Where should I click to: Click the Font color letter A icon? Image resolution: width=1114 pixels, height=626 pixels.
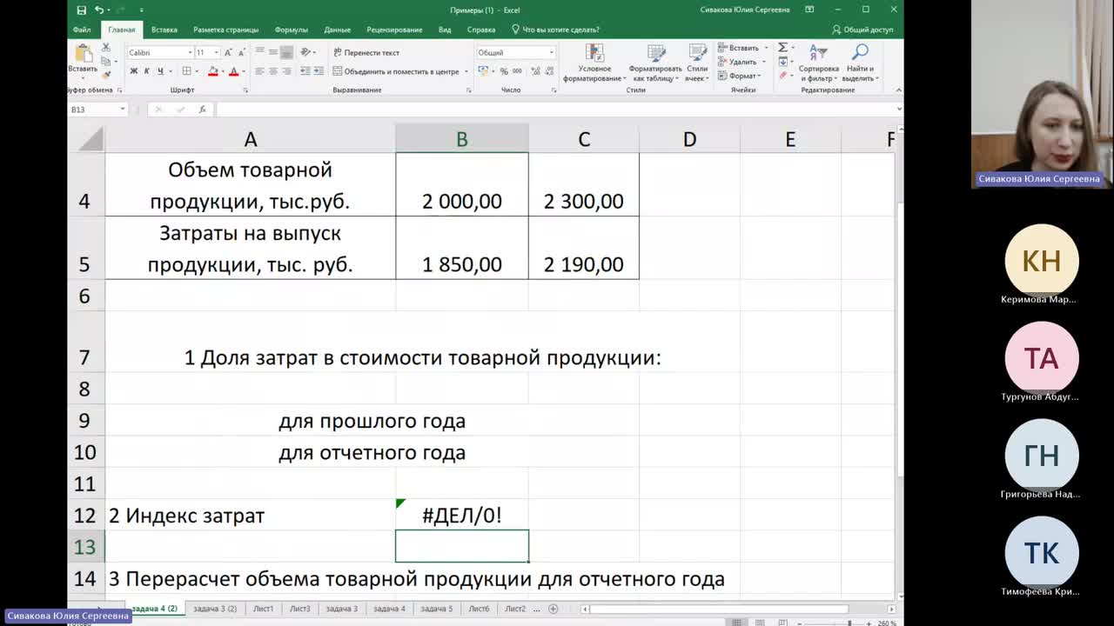click(x=233, y=71)
